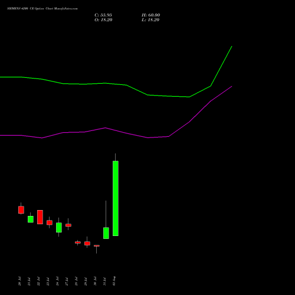Select the '24 Jul' date label
The height and width of the screenshot is (295, 295).
(x=57, y=281)
